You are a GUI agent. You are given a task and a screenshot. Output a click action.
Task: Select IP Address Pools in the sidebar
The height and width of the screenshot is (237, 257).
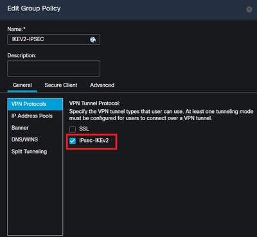coord(35,116)
